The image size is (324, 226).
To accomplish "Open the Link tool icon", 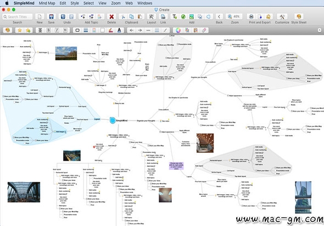I will coord(163,16).
